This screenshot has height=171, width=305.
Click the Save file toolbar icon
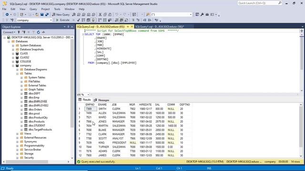pyautogui.click(x=42, y=15)
